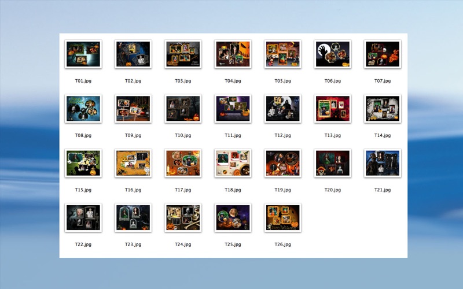Select the T04.jpg thumbnail image
The width and height of the screenshot is (463, 289).
(233, 54)
